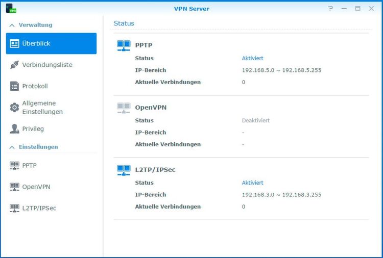Click the OpenVPN Deaktiviert status text
The width and height of the screenshot is (383, 258).
point(256,120)
